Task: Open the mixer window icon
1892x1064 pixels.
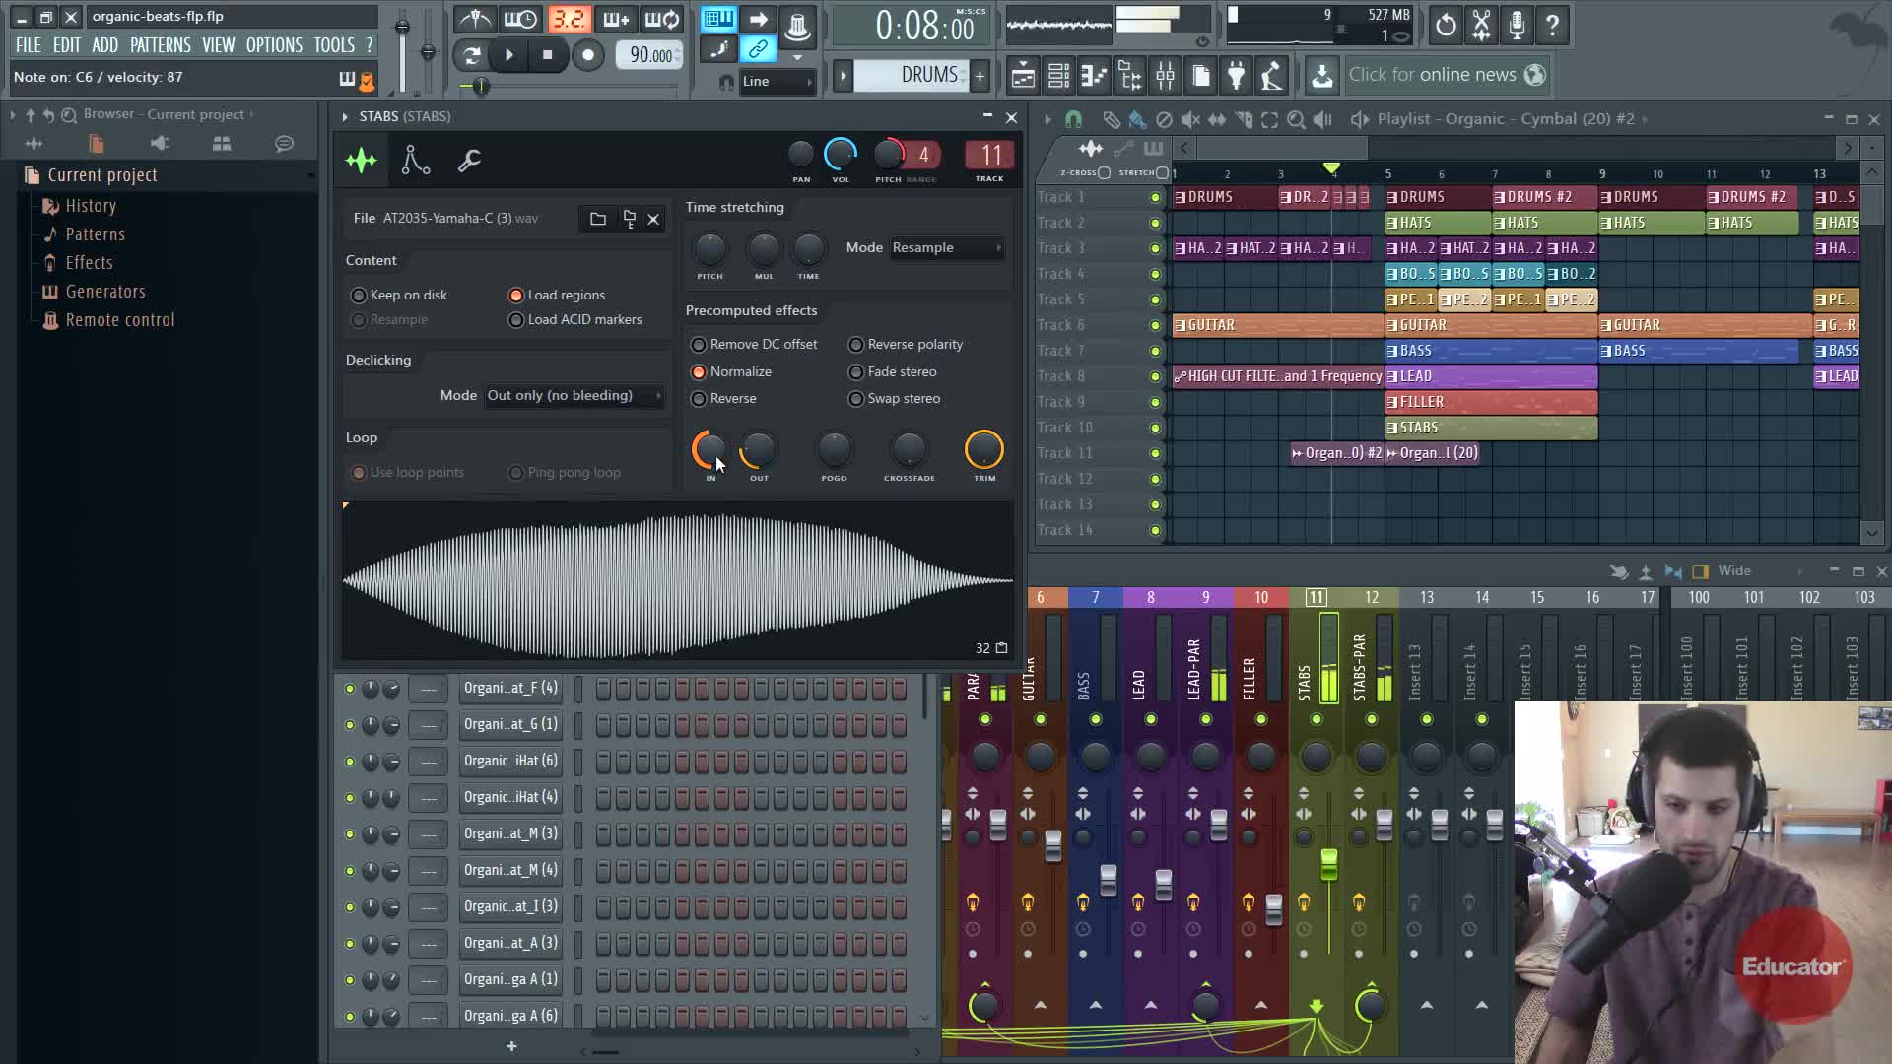Action: click(x=1165, y=75)
